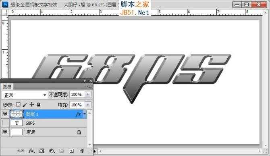Expand layer effects arrow on 图层 1
270x156 pixels.
click(x=84, y=113)
